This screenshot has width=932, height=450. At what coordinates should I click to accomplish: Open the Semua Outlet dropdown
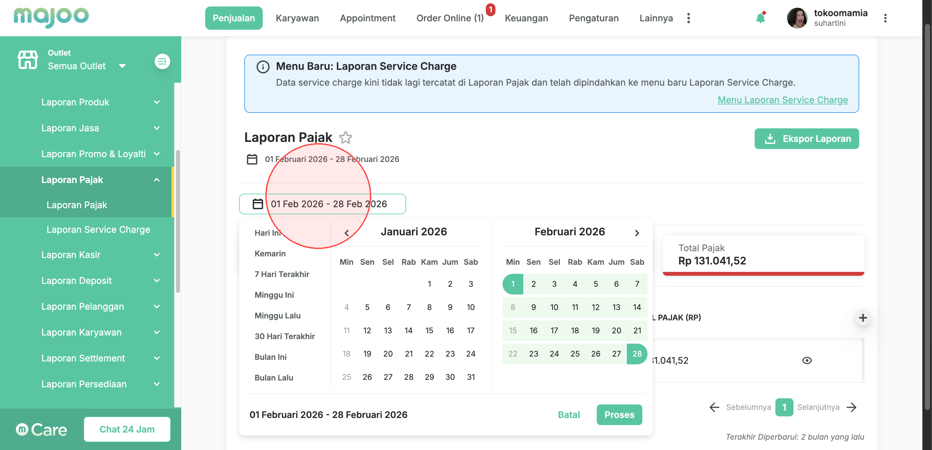click(86, 66)
